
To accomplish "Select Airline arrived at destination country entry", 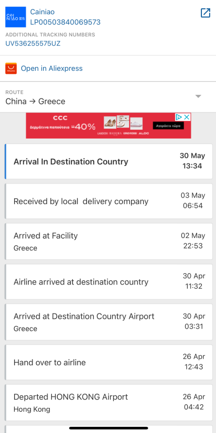I will [x=108, y=281].
